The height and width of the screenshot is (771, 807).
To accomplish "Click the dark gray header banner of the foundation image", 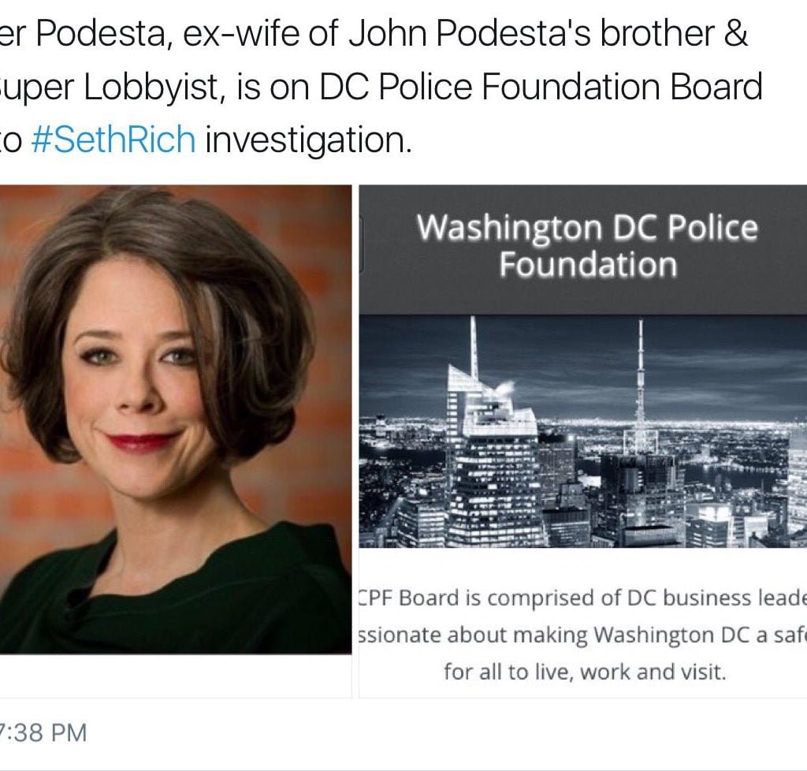I will coord(582,250).
